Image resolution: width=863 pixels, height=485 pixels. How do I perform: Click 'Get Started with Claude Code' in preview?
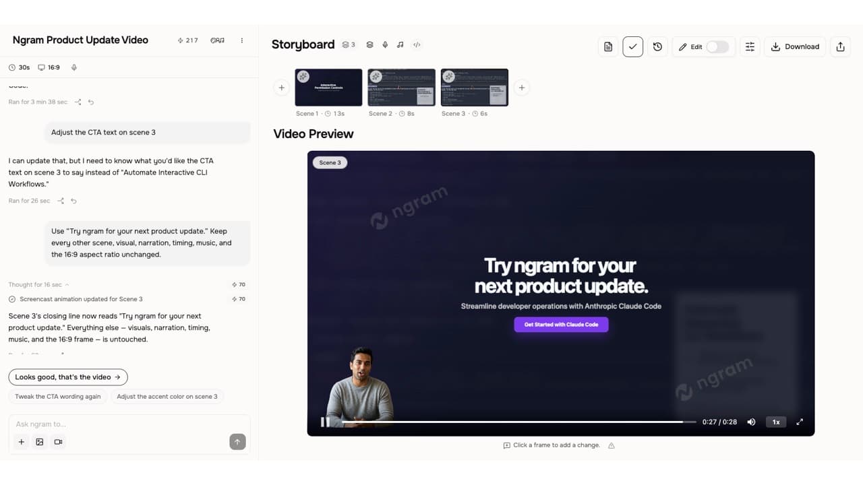click(561, 325)
